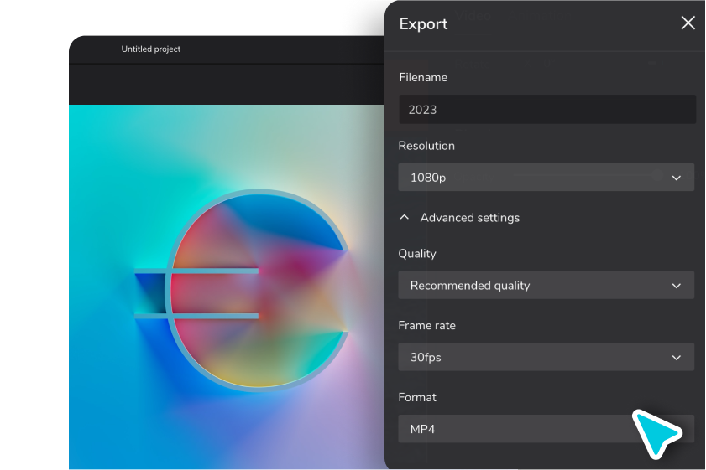The width and height of the screenshot is (706, 470).
Task: Click the Filename field containing 2023
Action: point(546,110)
